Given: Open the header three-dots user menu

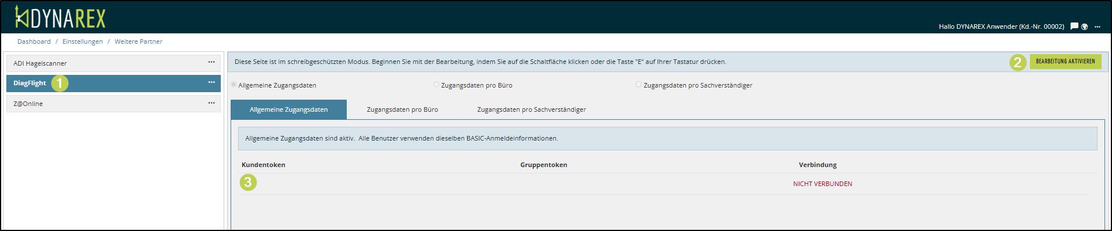Looking at the screenshot, I should tap(1098, 26).
